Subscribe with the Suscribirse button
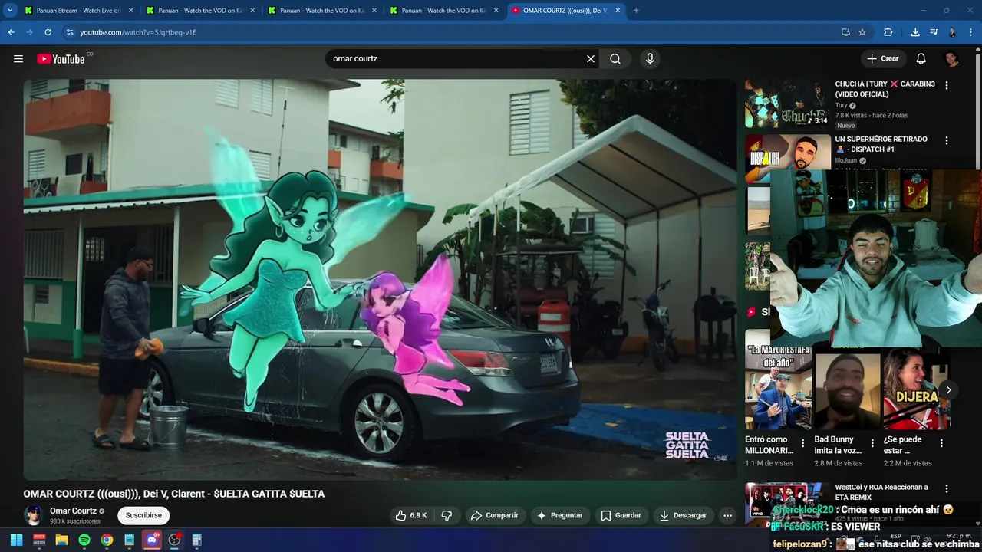 [x=143, y=515]
